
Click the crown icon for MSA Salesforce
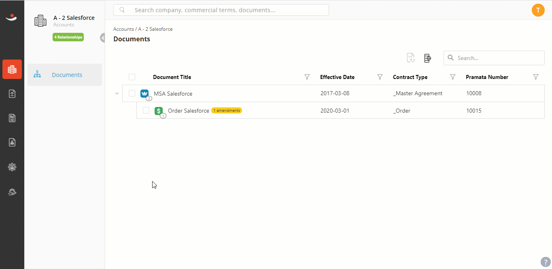[144, 94]
